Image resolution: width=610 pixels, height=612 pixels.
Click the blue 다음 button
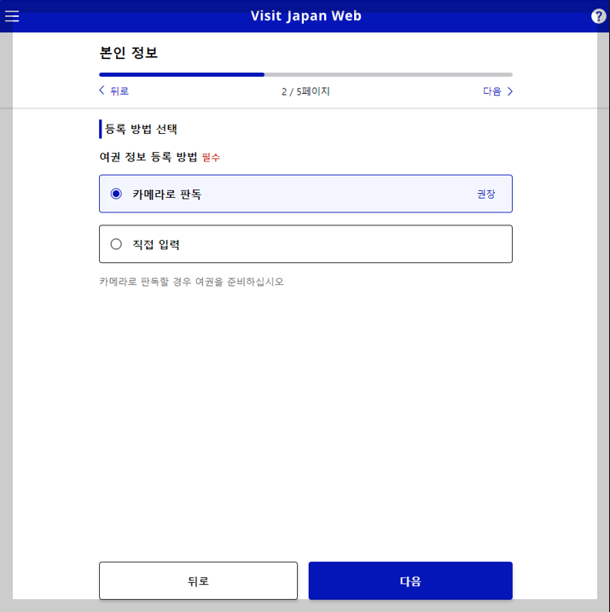click(x=410, y=580)
